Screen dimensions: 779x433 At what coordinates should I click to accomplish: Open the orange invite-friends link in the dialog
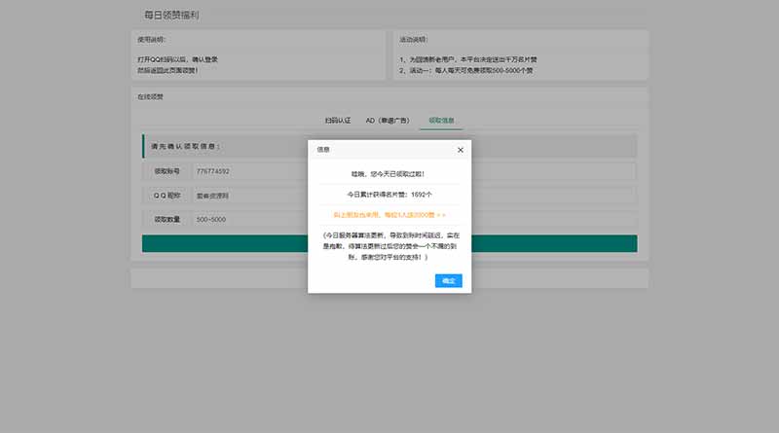[389, 212]
